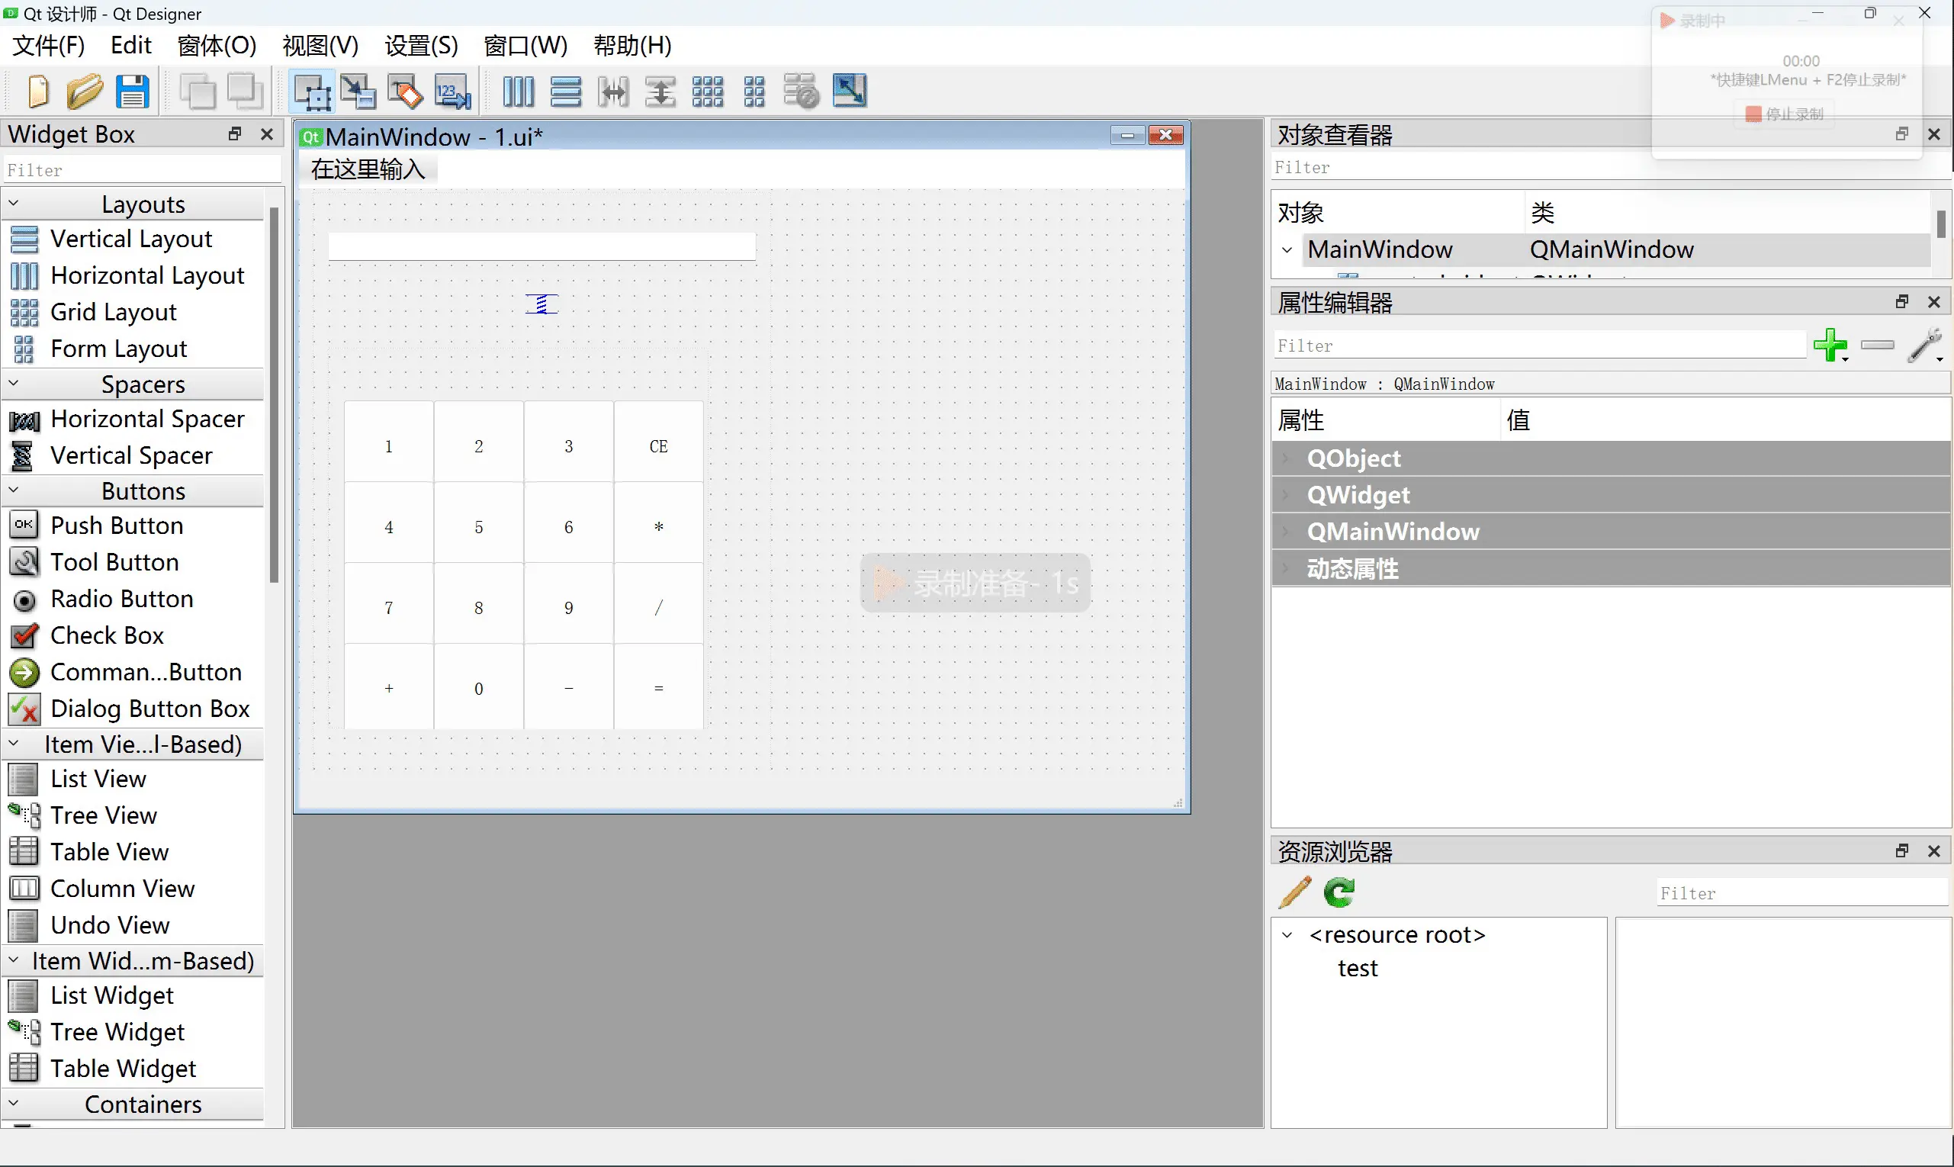This screenshot has height=1167, width=1954.
Task: Expand the QObject property group
Action: 1287,458
